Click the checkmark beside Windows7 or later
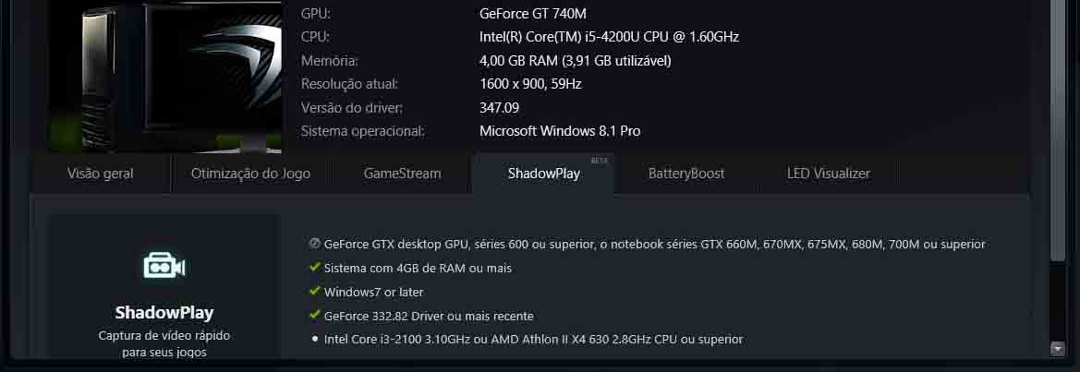This screenshot has height=372, width=1080. coord(315,292)
